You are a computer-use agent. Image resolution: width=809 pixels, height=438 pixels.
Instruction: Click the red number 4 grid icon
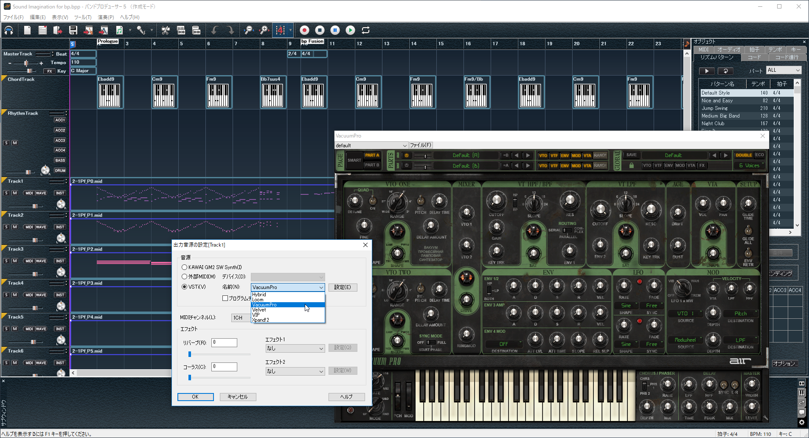click(280, 30)
